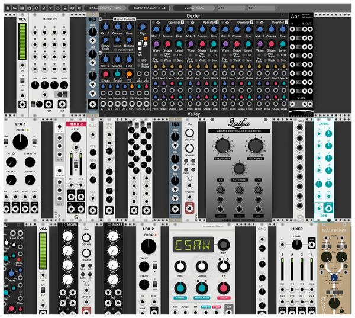This screenshot has width=355, height=318.
Task: Click the Save patch floppy icon
Action: tap(22, 8)
